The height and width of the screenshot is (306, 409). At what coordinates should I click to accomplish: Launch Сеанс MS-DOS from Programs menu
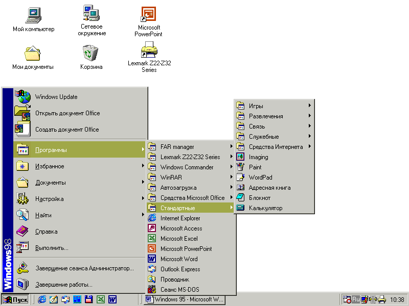190,290
